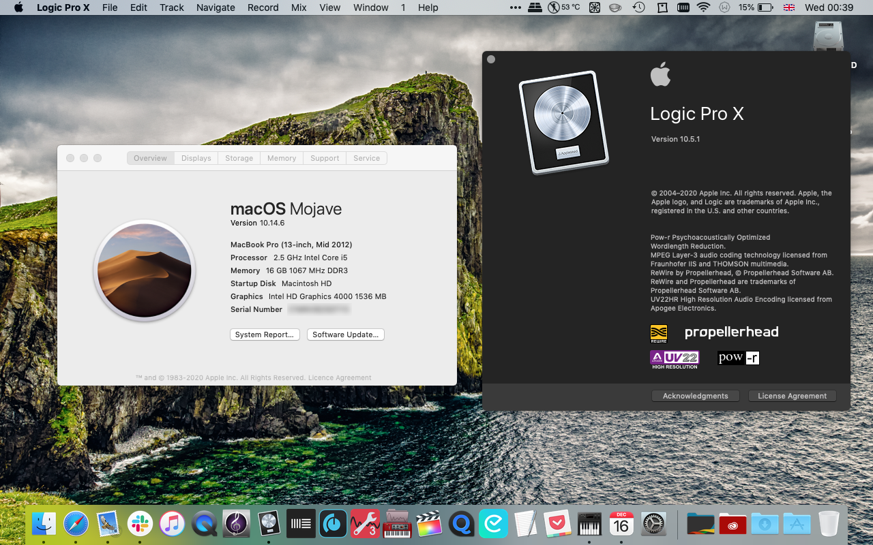Open the Record menu
This screenshot has height=545, width=873.
pos(263,7)
